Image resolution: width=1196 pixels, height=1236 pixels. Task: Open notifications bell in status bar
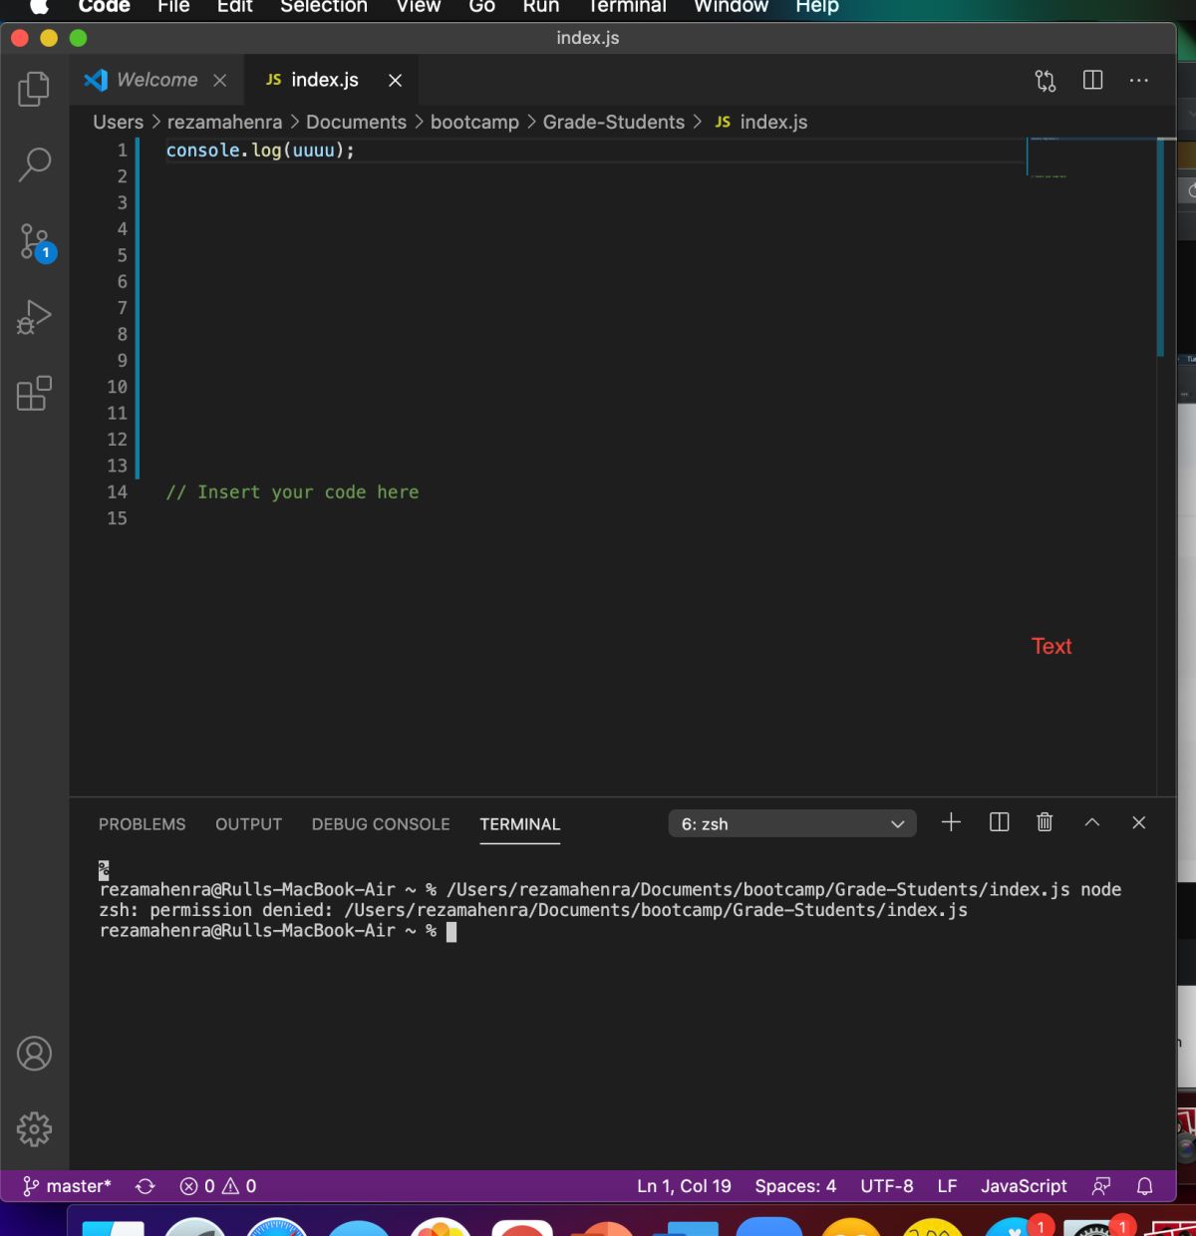click(1145, 1186)
